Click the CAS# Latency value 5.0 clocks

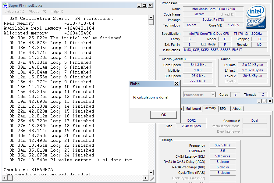click(x=222, y=156)
